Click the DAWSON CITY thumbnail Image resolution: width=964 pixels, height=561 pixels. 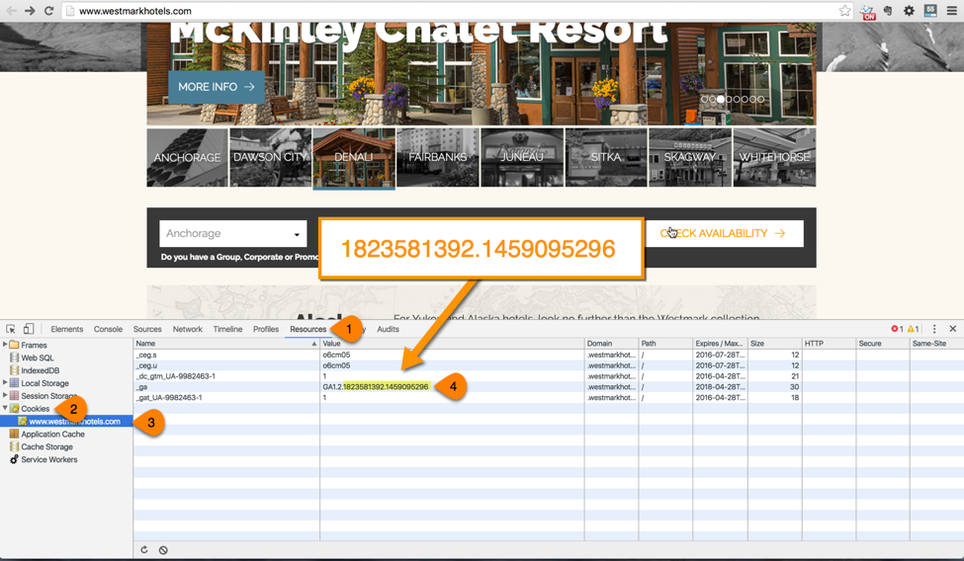click(x=271, y=157)
